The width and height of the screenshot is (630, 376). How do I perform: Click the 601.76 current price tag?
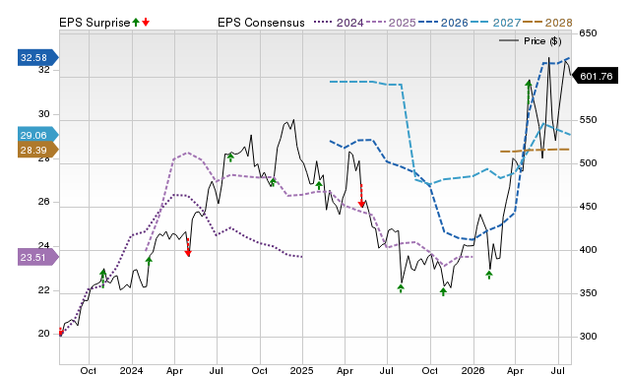[595, 76]
